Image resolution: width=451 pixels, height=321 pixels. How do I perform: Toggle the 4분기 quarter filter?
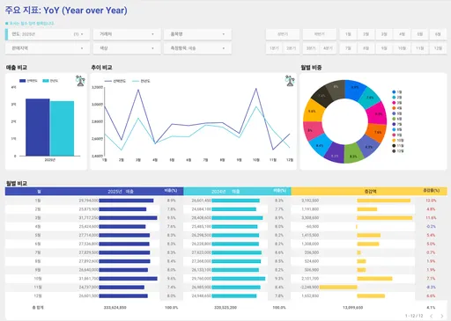[328, 48]
